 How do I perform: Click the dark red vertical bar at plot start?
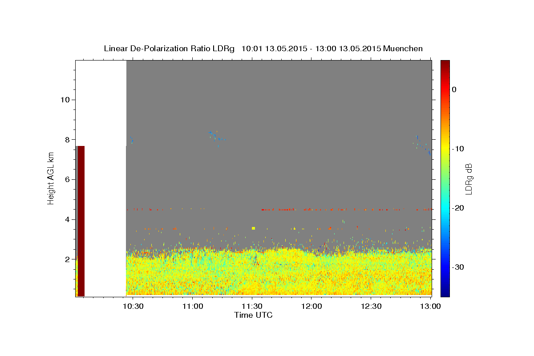pyautogui.click(x=81, y=221)
